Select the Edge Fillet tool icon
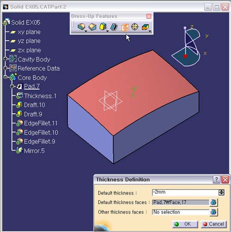 pyautogui.click(x=81, y=26)
